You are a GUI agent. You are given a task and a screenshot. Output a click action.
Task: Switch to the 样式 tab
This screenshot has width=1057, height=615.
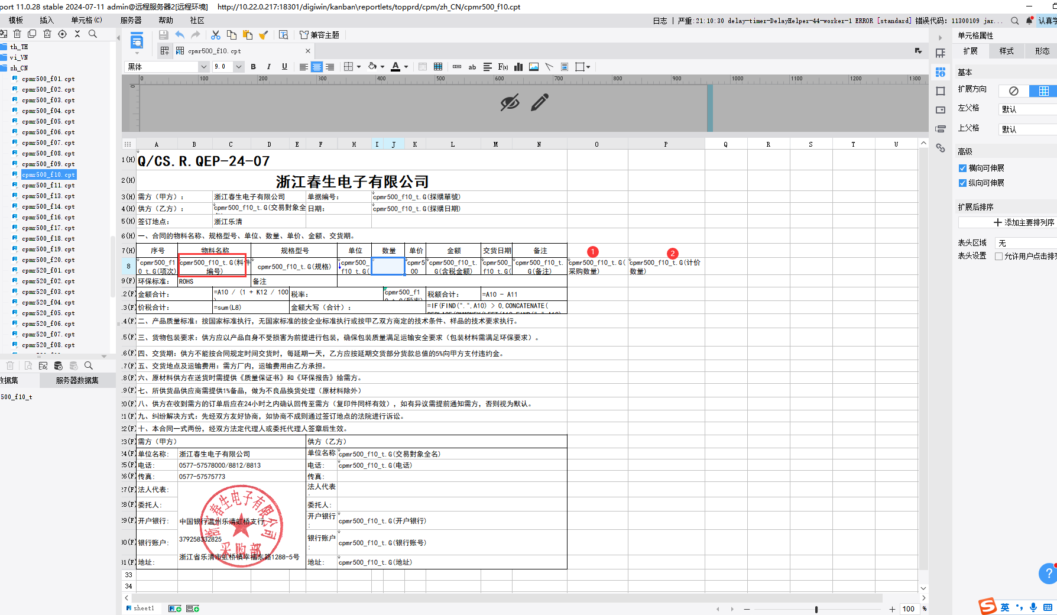tap(1006, 51)
